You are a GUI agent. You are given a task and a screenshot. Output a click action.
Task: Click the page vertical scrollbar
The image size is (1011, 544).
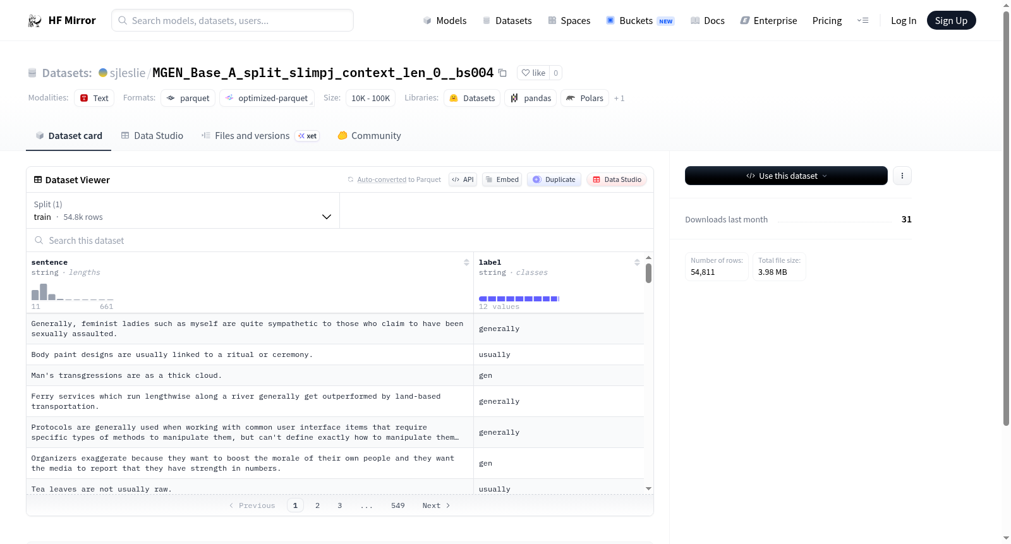tap(1006, 218)
